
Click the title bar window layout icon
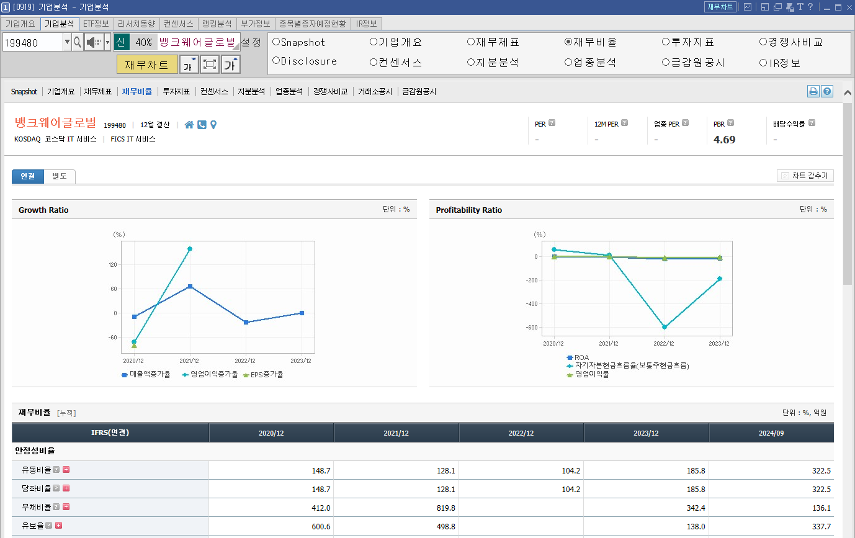click(x=764, y=7)
